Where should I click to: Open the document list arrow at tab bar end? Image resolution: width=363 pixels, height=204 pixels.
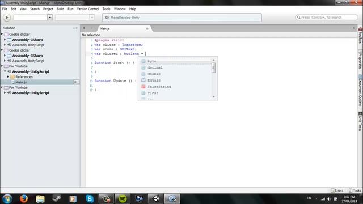[x=354, y=28]
